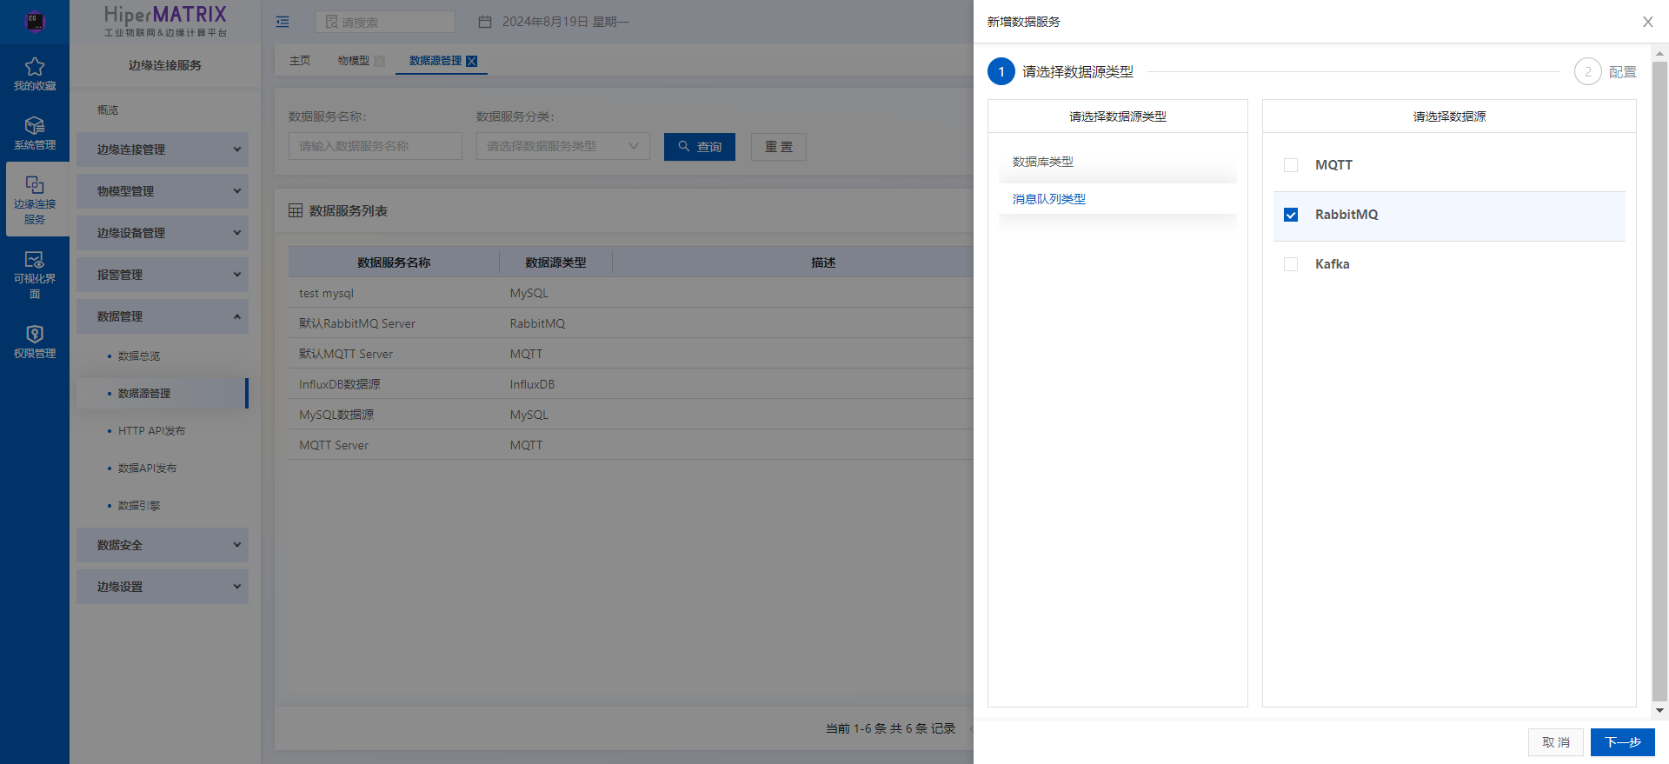
Task: Switch to the 物模型 tab
Action: (354, 61)
